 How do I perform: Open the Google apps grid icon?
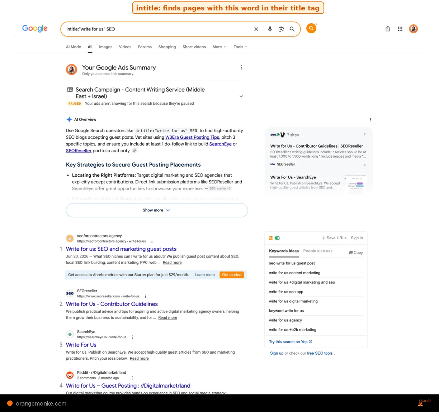400,29
